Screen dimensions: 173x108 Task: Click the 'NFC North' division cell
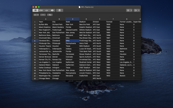(99, 78)
